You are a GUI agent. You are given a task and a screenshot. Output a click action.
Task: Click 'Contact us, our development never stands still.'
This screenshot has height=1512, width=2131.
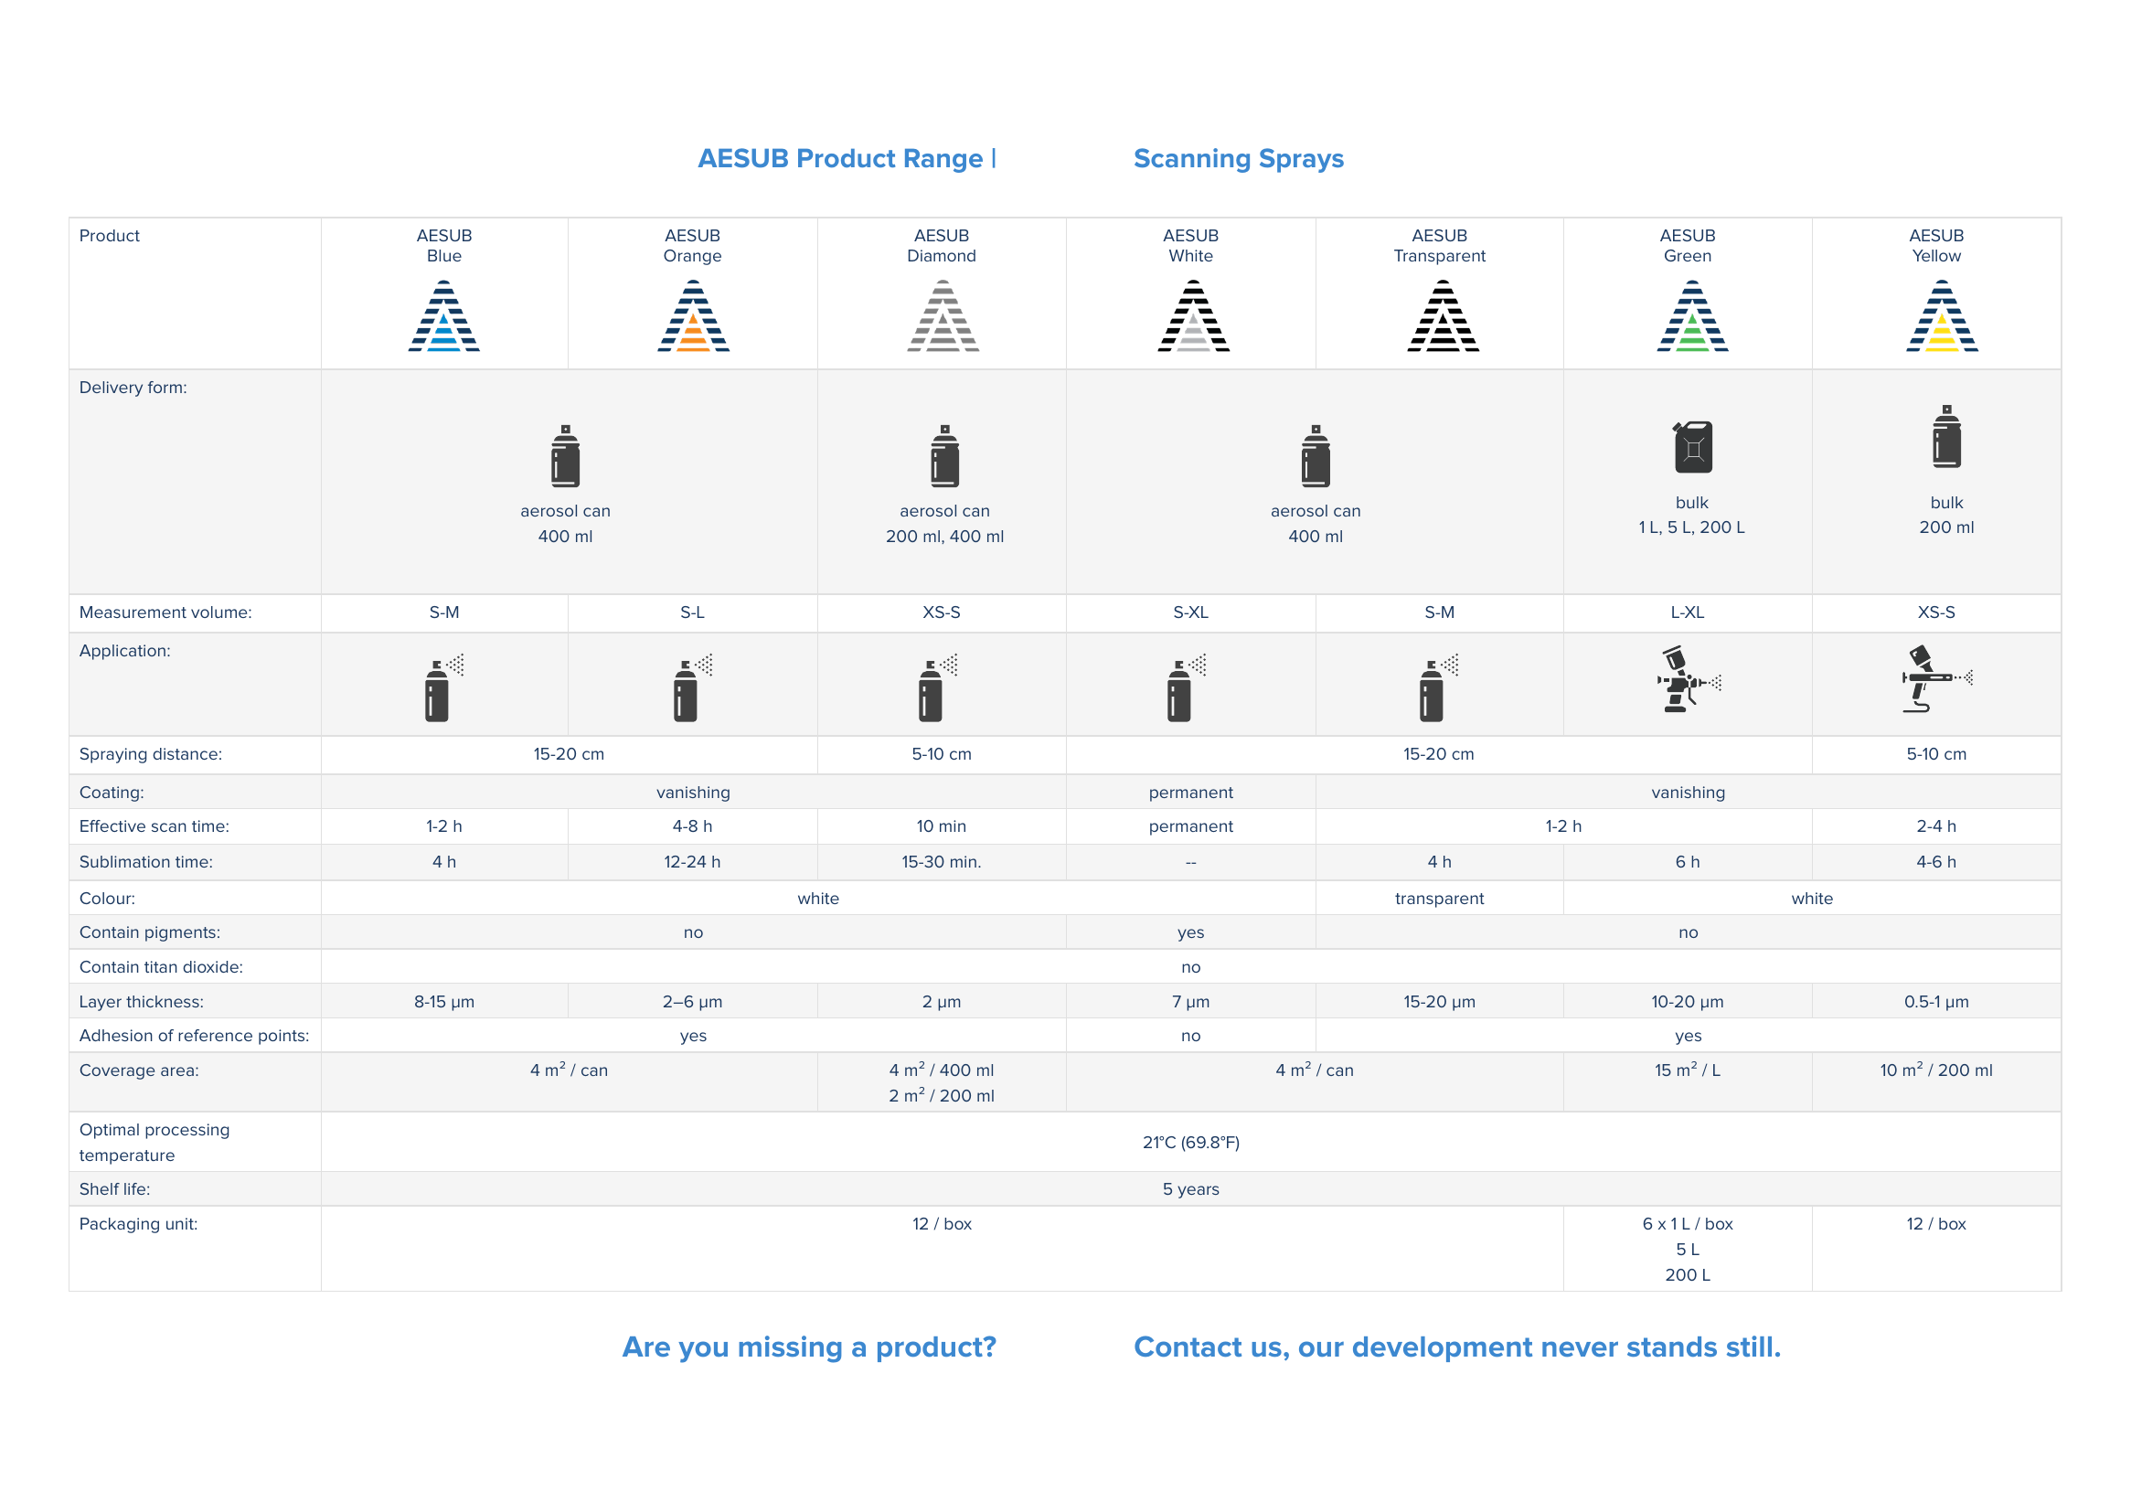(1456, 1347)
